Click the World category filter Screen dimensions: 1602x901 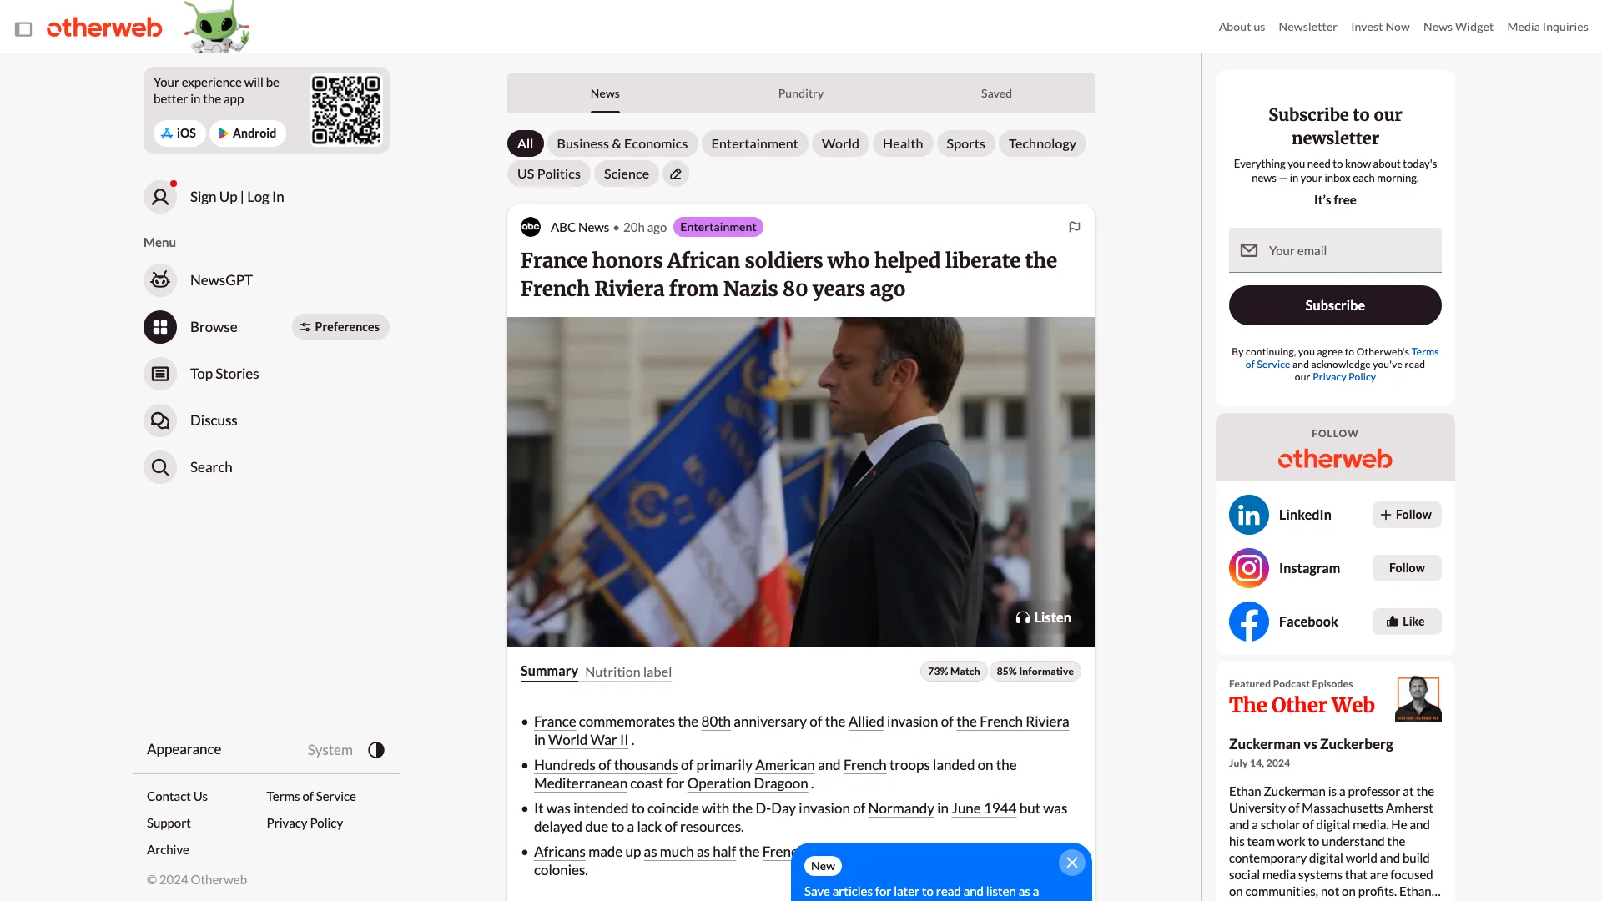click(x=839, y=144)
